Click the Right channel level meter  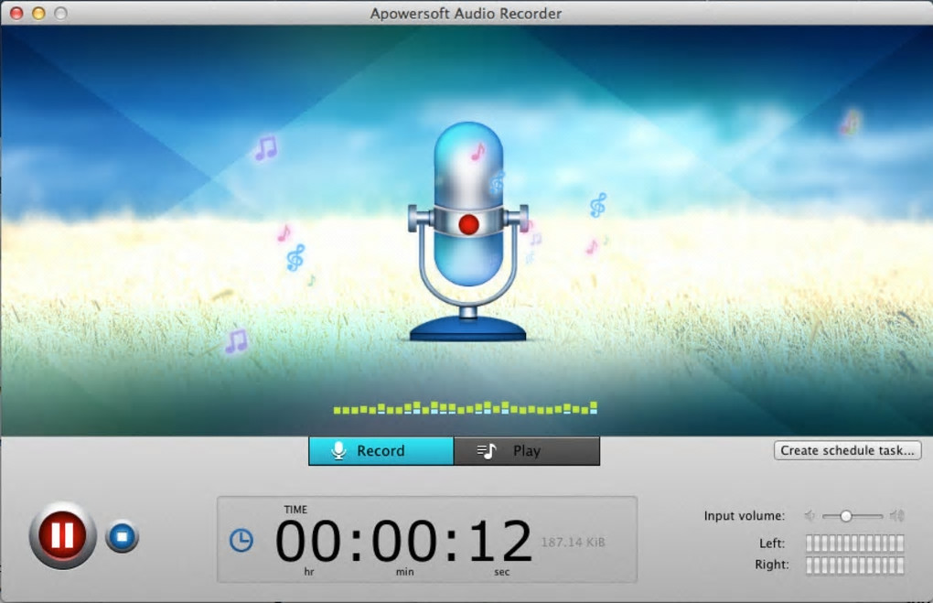855,565
